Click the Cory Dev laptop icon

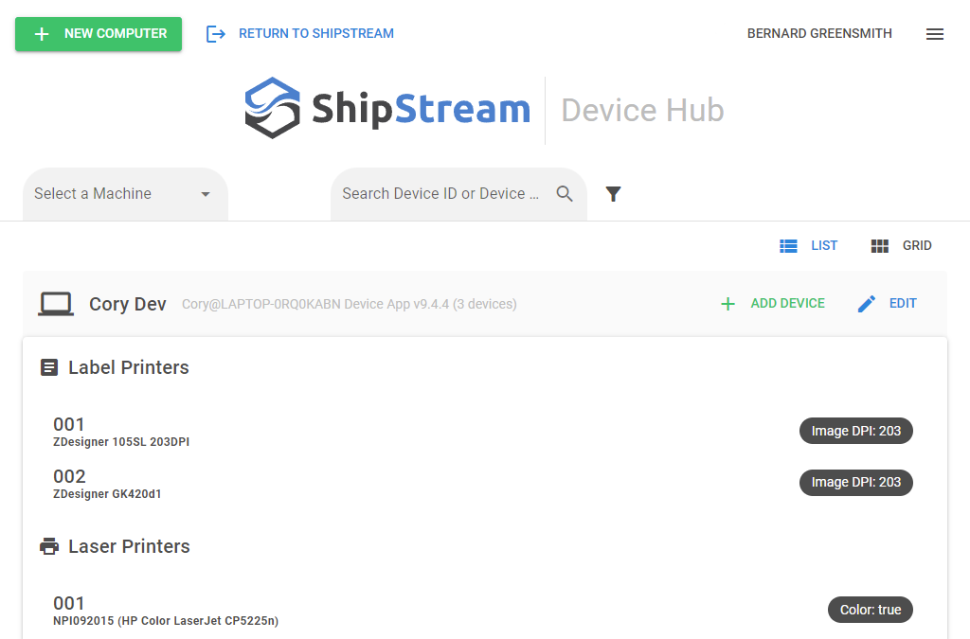(x=56, y=304)
